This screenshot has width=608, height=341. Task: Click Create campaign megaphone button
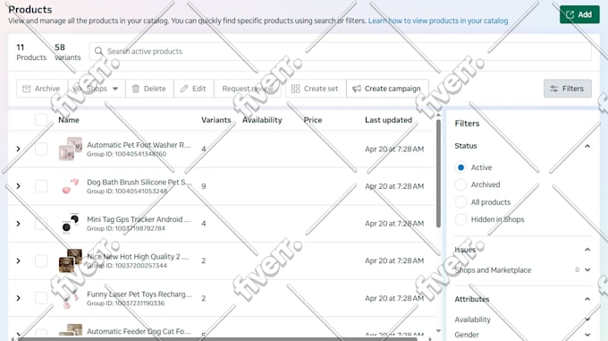(387, 89)
